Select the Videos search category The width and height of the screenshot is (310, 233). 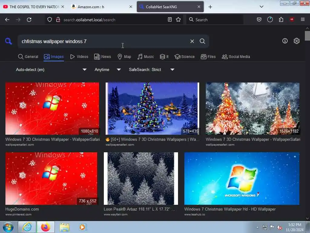[79, 57]
